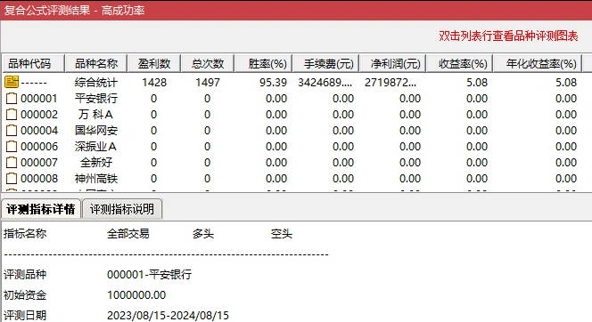Click the 空头 column label

[281, 234]
